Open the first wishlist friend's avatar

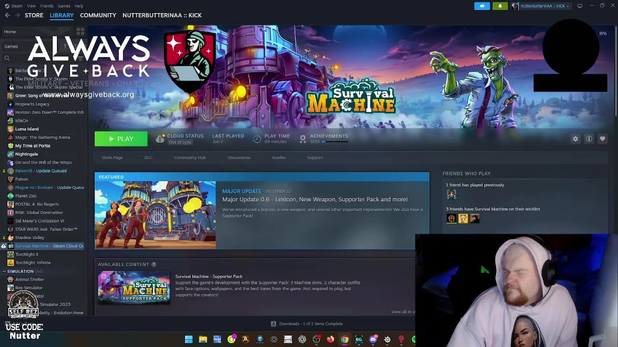pyautogui.click(x=451, y=218)
